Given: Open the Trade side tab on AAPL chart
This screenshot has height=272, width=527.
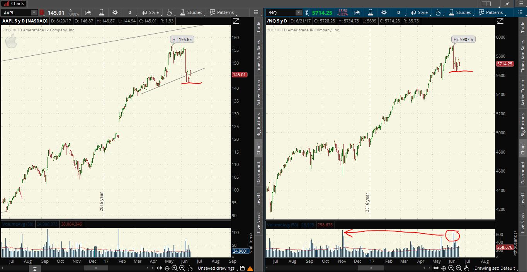Looking at the screenshot, I should tap(258, 27).
